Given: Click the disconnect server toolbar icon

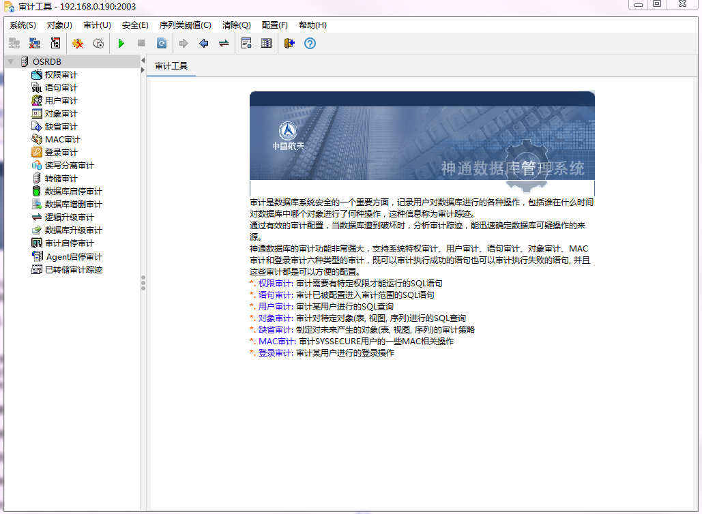Looking at the screenshot, I should 34,44.
